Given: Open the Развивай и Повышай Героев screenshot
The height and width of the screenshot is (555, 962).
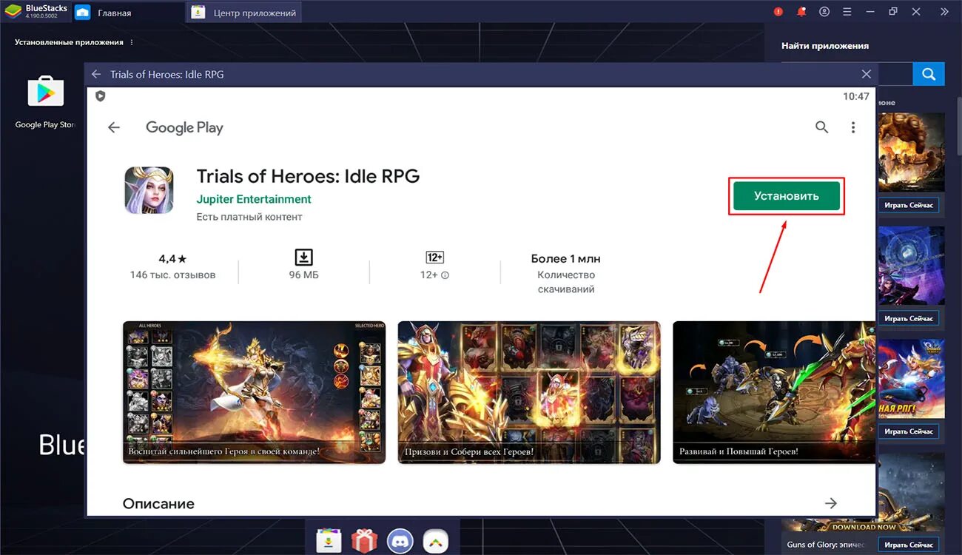Looking at the screenshot, I should (773, 392).
